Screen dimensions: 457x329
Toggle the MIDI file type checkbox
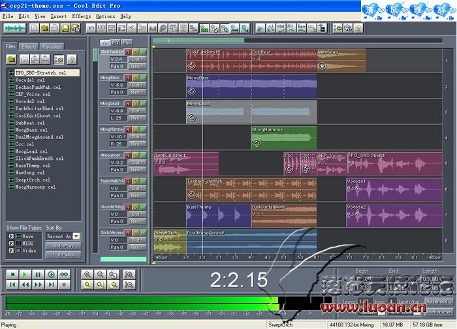11,243
